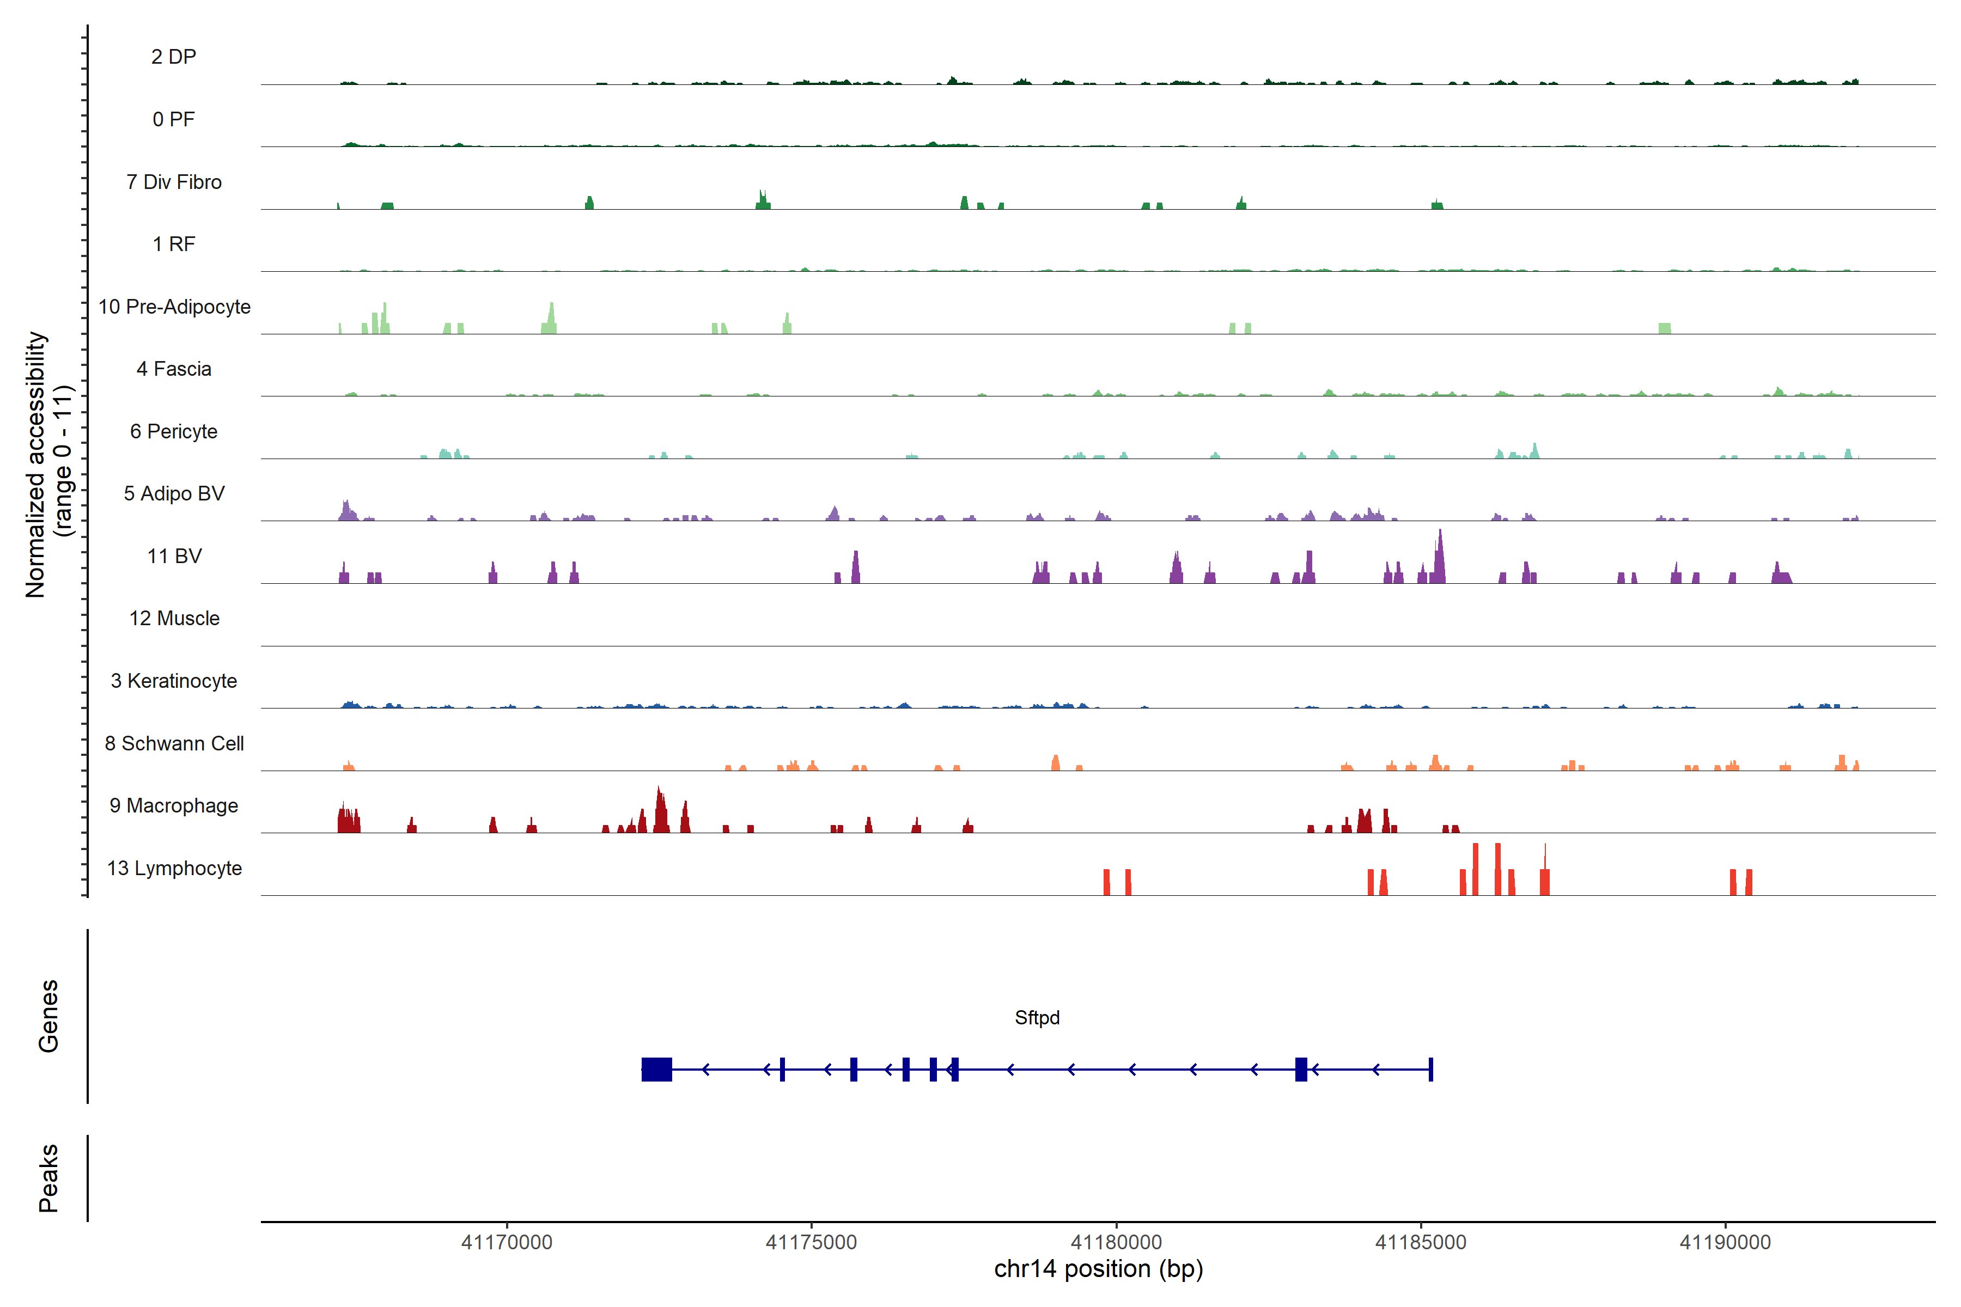Select the 7 Div Fibro track label
This screenshot has height=1307, width=1961.
click(173, 182)
